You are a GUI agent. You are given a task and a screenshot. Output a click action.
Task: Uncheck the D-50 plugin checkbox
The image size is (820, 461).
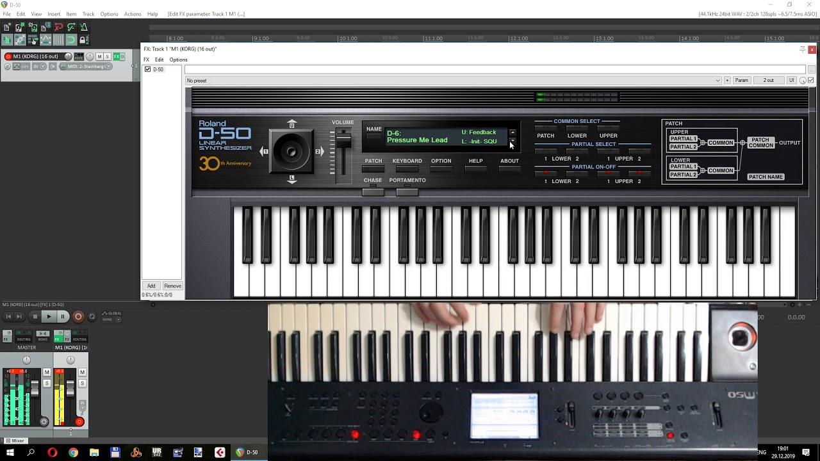147,69
